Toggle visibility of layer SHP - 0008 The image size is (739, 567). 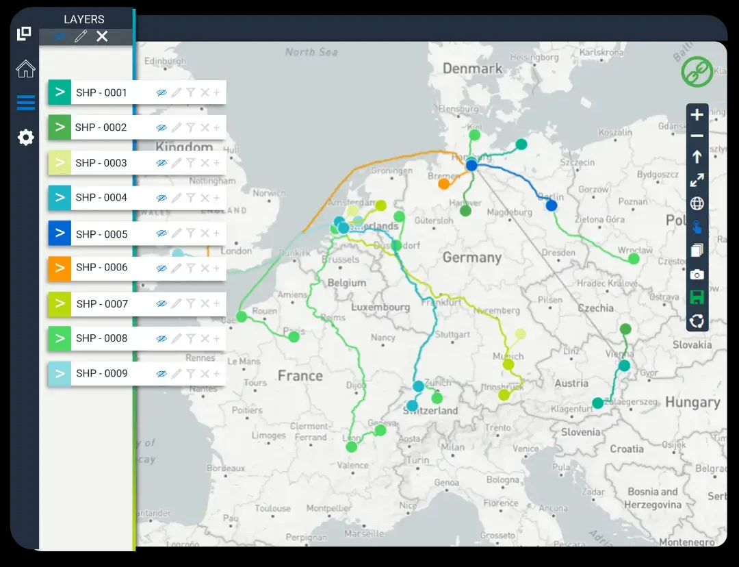coord(161,338)
